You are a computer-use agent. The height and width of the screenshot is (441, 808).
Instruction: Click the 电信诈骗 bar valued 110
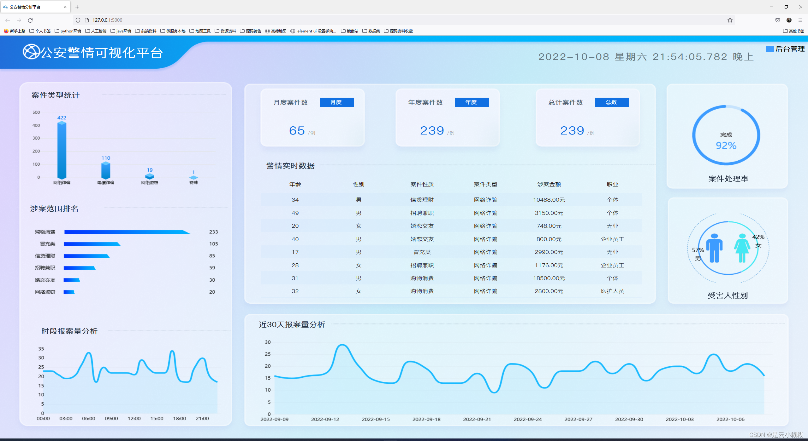[x=106, y=170]
